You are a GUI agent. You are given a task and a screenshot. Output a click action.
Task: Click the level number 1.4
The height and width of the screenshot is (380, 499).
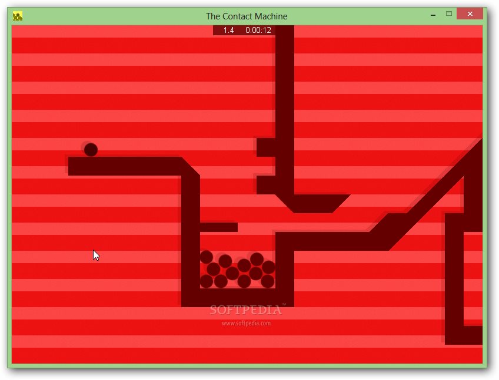228,30
